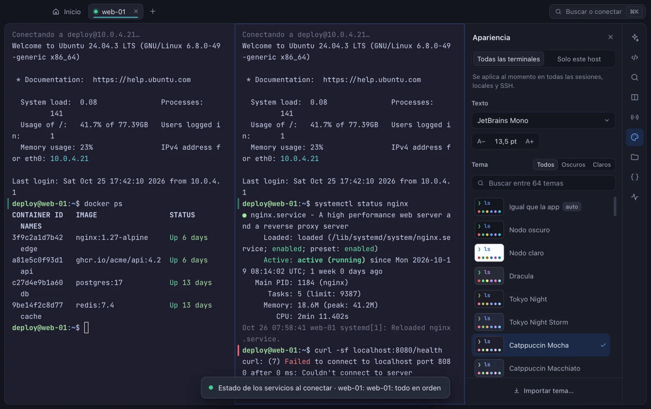
Task: Increase font size with A+ button
Action: 529,141
